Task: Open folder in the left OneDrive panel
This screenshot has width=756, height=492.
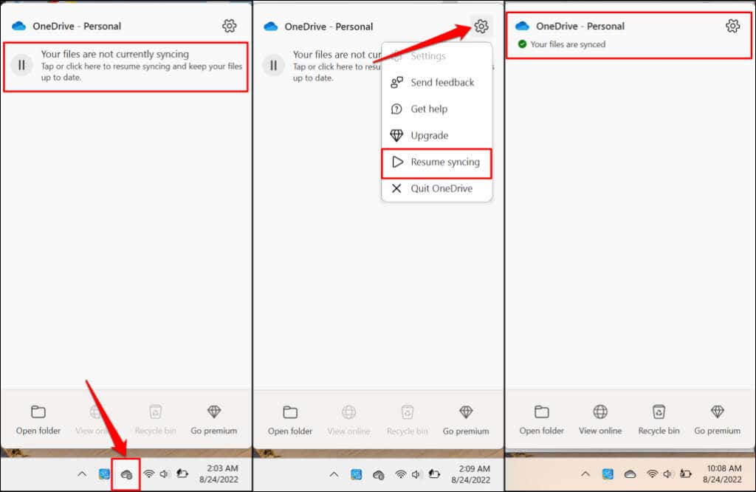Action: click(38, 420)
